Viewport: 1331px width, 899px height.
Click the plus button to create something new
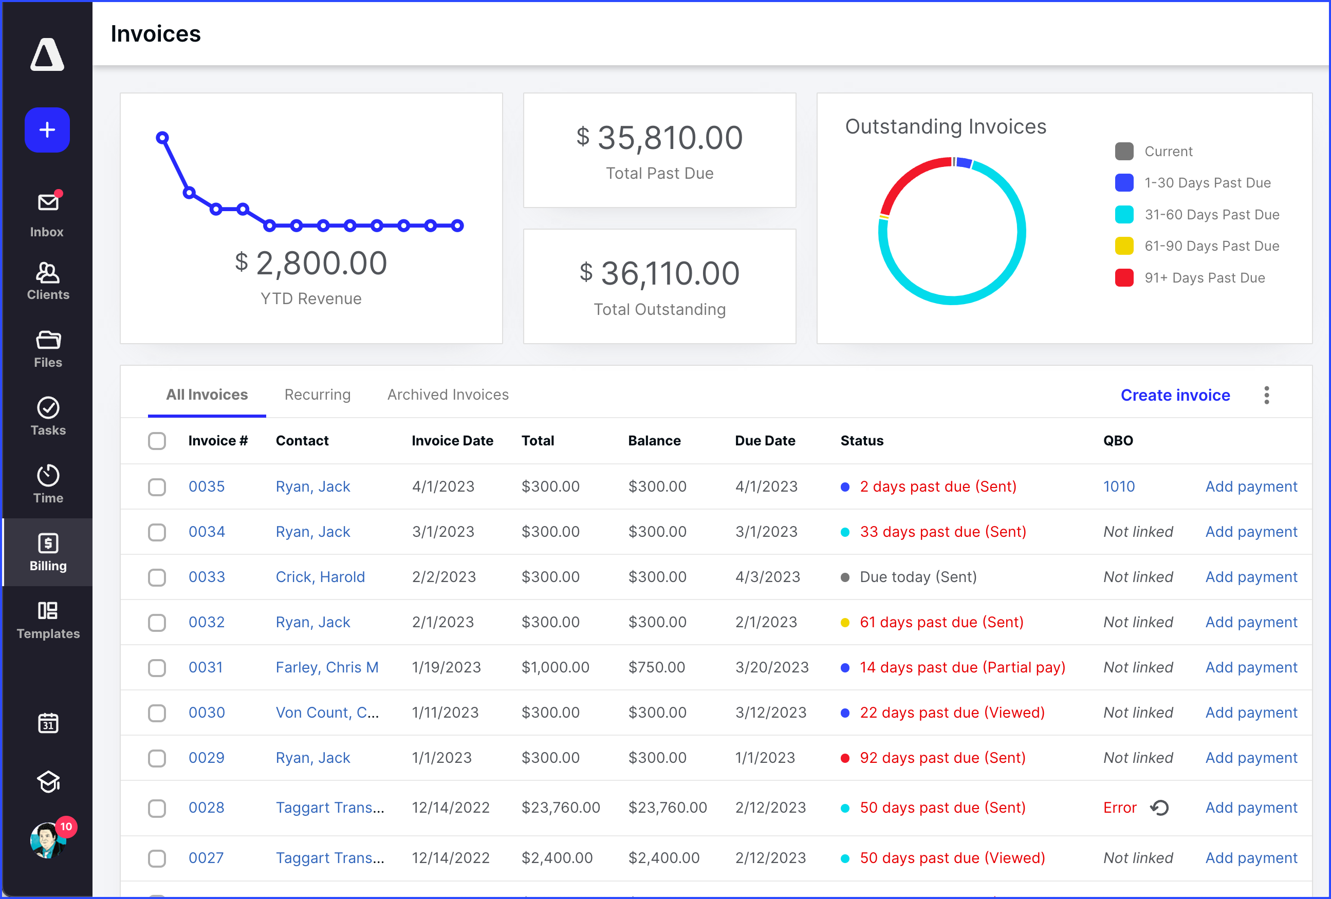click(47, 129)
